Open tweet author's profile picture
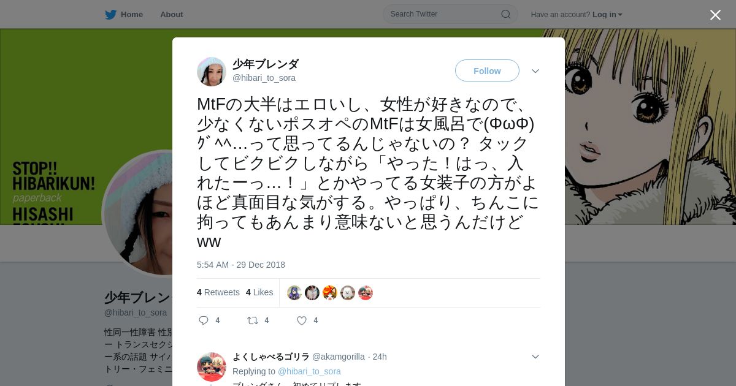 212,72
